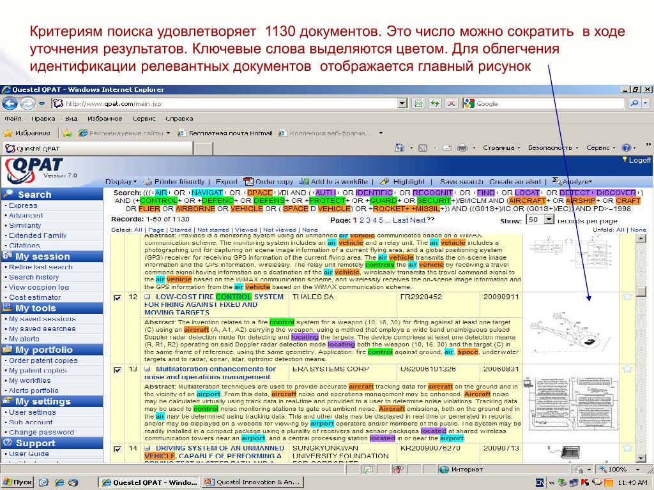
Task: Collapse record 14 abstract expander
Action: (x=148, y=449)
